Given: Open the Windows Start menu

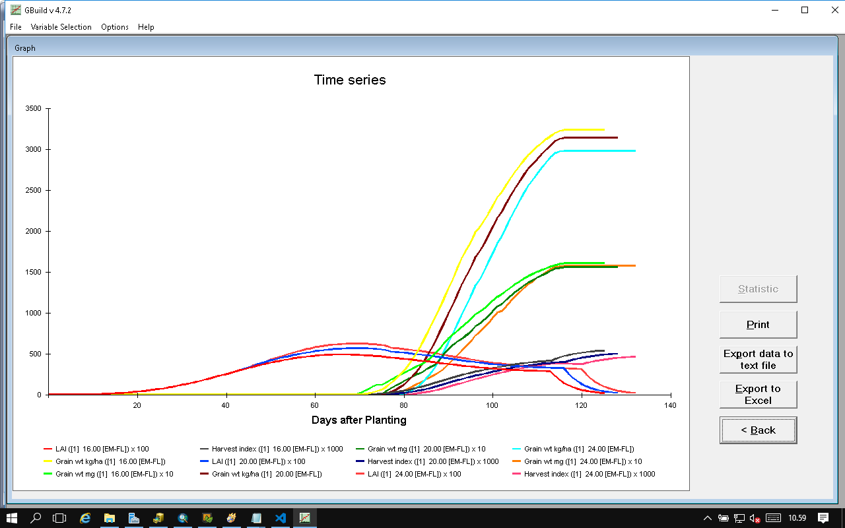Looking at the screenshot, I should tap(12, 518).
